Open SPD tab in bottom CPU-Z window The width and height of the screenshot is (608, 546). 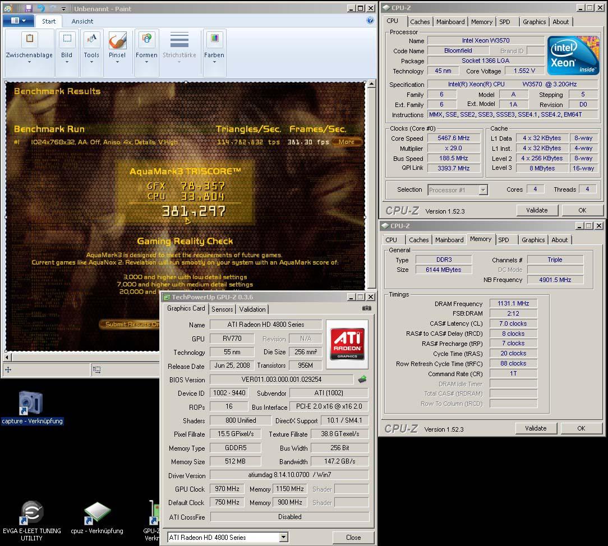point(503,240)
